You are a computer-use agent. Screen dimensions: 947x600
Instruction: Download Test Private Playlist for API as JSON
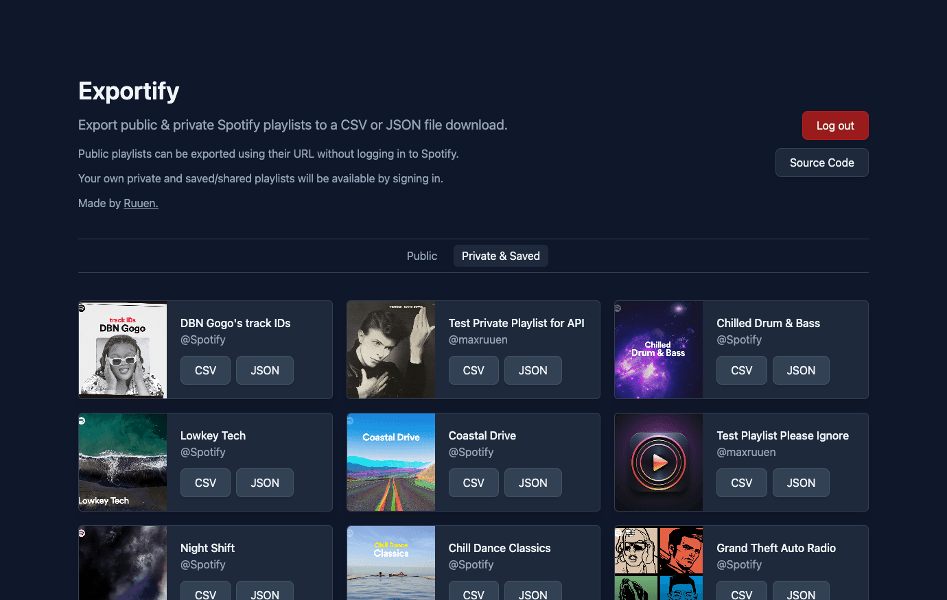(x=533, y=370)
